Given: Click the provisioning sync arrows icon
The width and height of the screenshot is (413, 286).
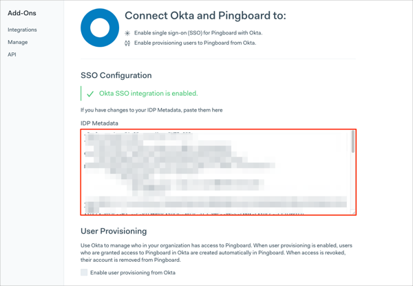Looking at the screenshot, I should [127, 43].
